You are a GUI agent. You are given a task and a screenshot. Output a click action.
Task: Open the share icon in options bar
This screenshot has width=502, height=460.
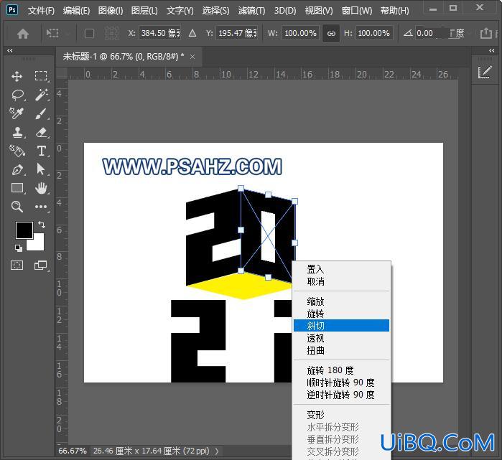[x=485, y=33]
